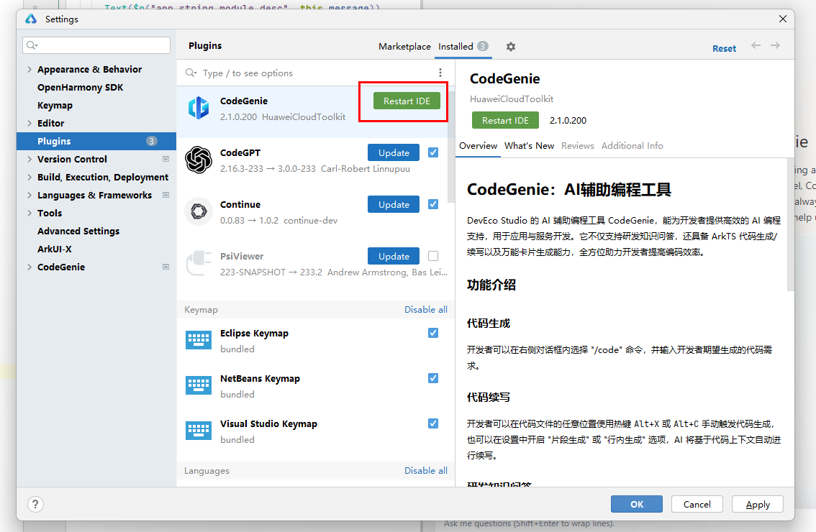816x532 pixels.
Task: Click the CodeGPT plugin logo icon
Action: coord(198,160)
